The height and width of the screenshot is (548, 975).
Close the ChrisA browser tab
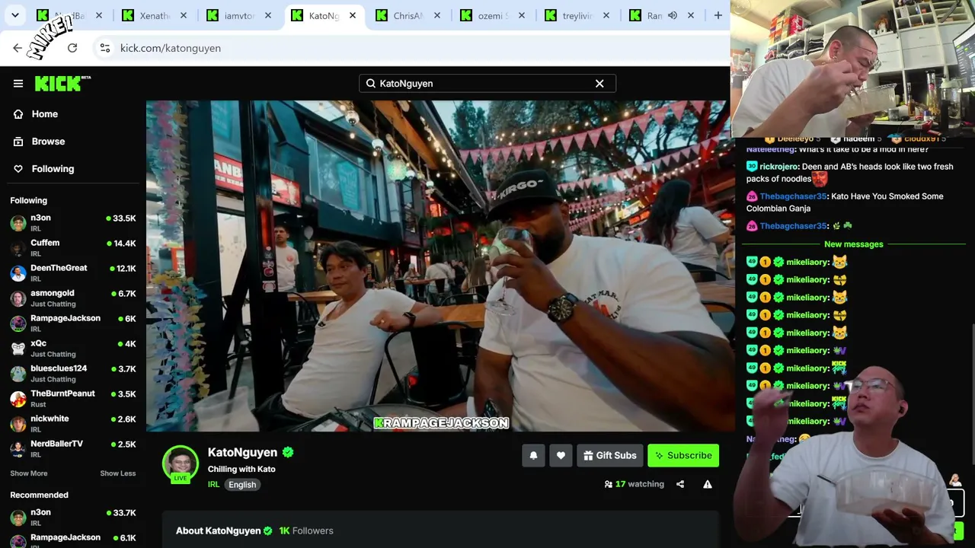(x=437, y=16)
